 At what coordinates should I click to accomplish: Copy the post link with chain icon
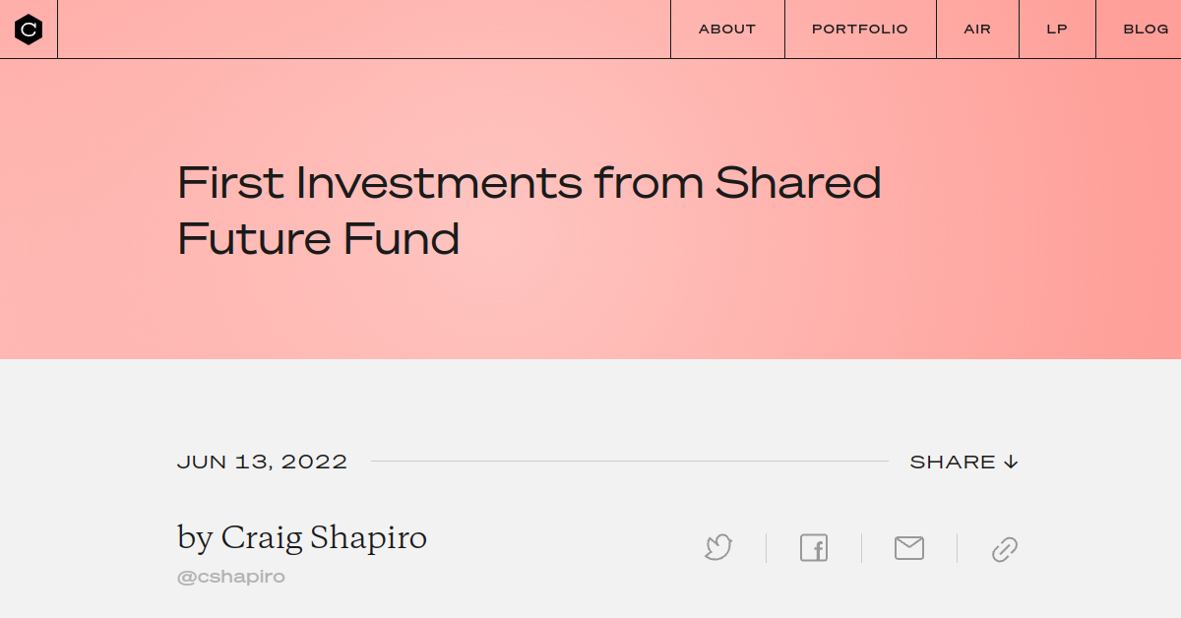point(1004,548)
